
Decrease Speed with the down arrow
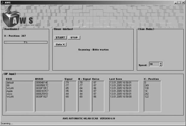[x=161, y=65]
